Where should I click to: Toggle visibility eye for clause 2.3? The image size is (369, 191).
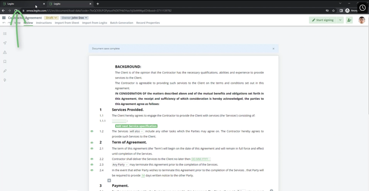coord(92,165)
